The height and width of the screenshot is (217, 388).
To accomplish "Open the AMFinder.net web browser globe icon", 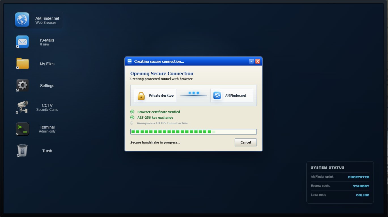I will (22, 20).
